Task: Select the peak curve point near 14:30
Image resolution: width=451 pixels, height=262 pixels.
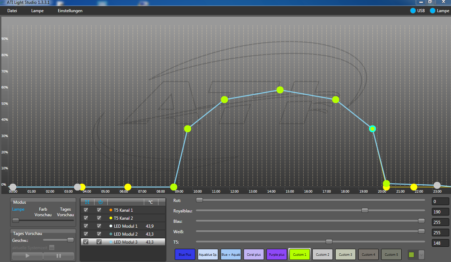Action: coord(280,90)
